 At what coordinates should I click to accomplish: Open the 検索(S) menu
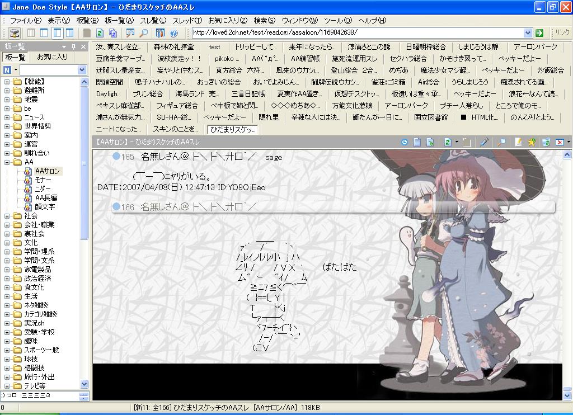pyautogui.click(x=265, y=21)
